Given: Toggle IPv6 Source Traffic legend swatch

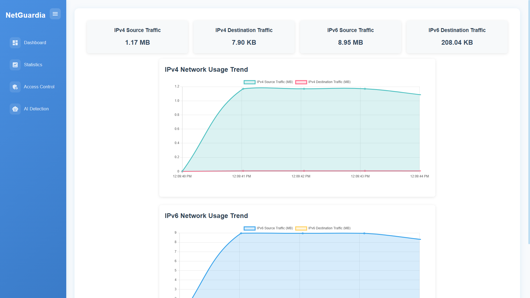Looking at the screenshot, I should tap(250, 228).
